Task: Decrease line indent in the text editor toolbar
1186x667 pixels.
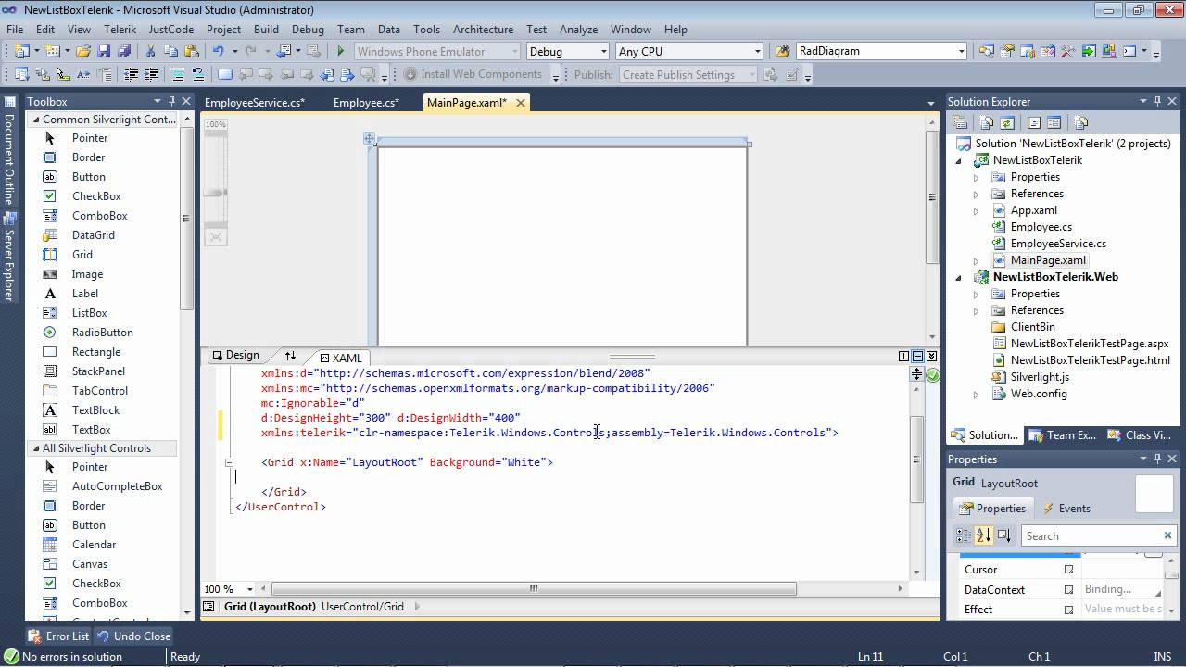Action: [x=131, y=75]
